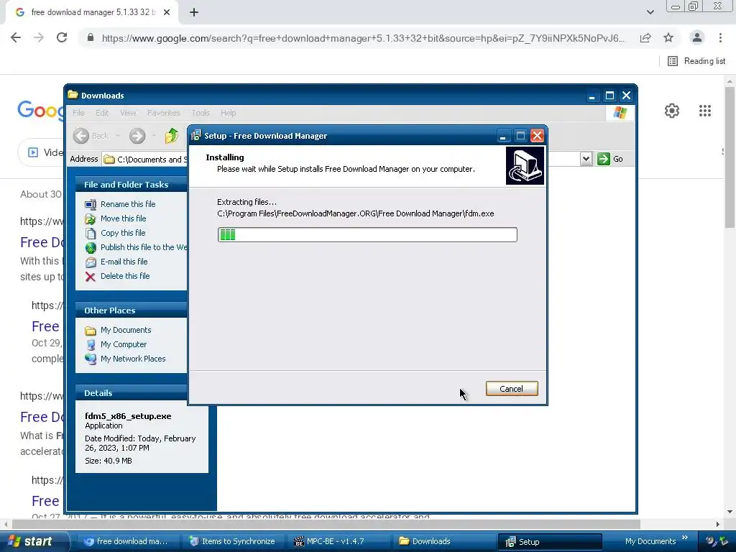Image resolution: width=736 pixels, height=552 pixels.
Task: Click the Setup taskbar button
Action: click(x=549, y=542)
